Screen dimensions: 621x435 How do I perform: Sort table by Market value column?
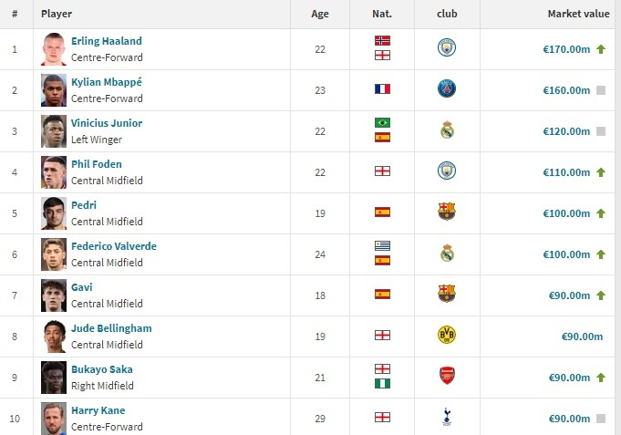pyautogui.click(x=578, y=15)
